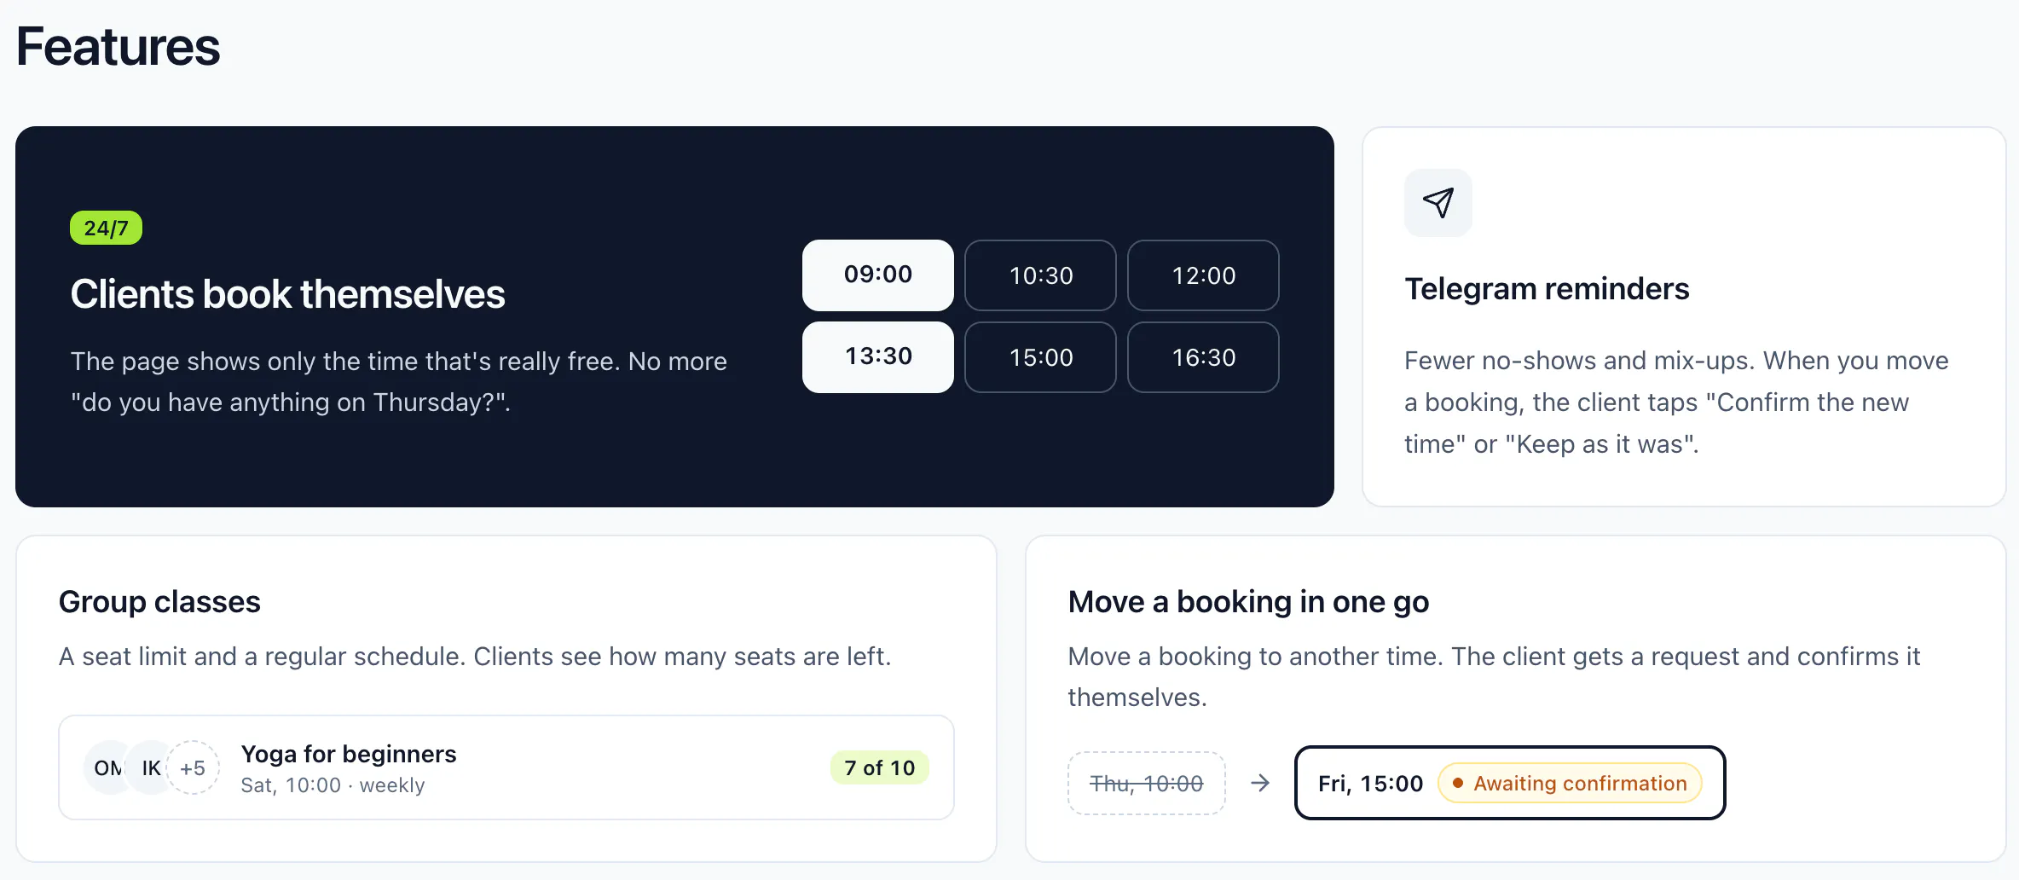This screenshot has width=2019, height=880.
Task: Pick the 15:00 time slot
Action: pos(1040,356)
